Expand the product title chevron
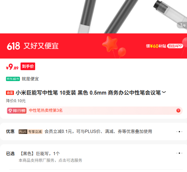Viewport: 187px width, 172px height. [164, 92]
